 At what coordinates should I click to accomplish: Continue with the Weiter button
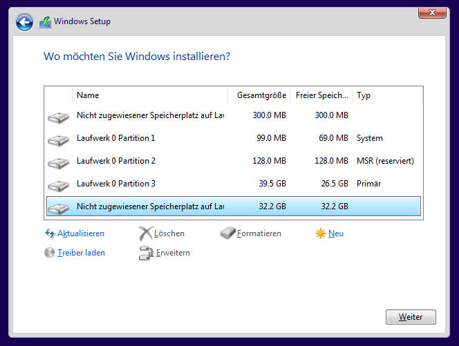[x=411, y=317]
